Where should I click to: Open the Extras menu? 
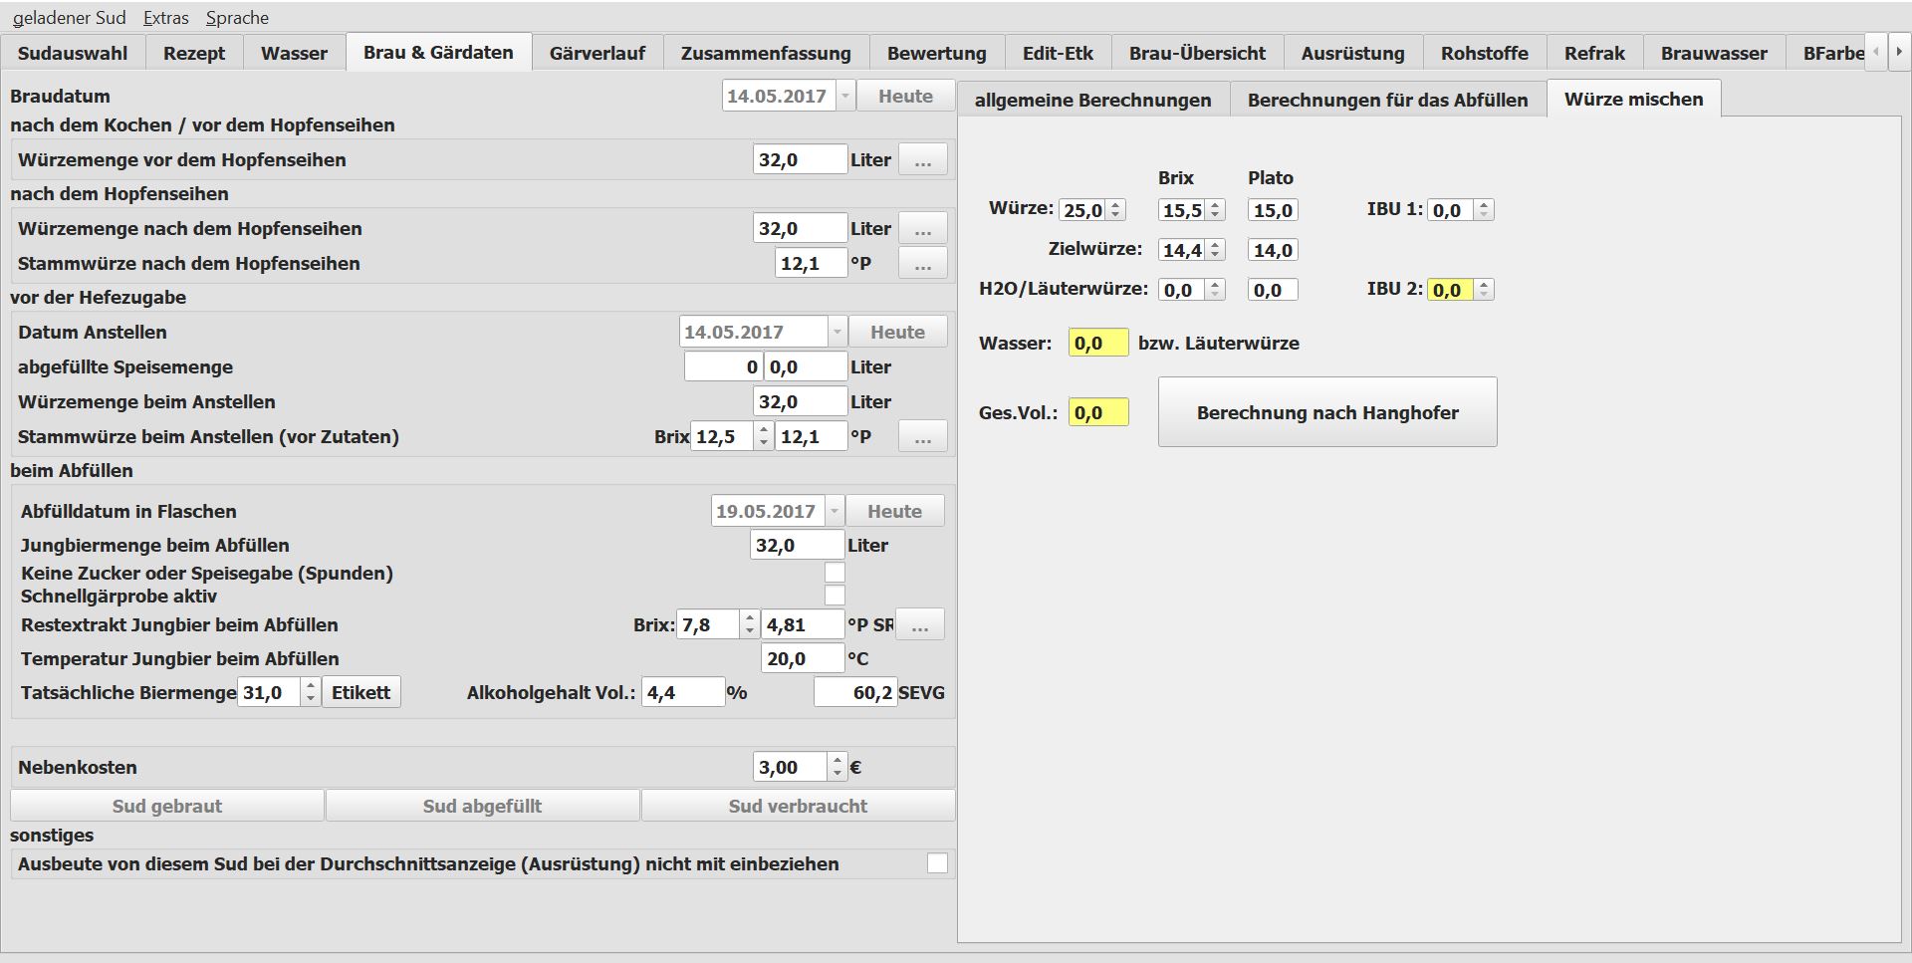click(165, 18)
